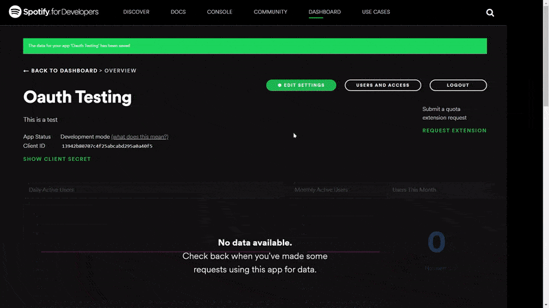This screenshot has height=308, width=549.
Task: Open 'what does this mean?' link
Action: (x=140, y=137)
